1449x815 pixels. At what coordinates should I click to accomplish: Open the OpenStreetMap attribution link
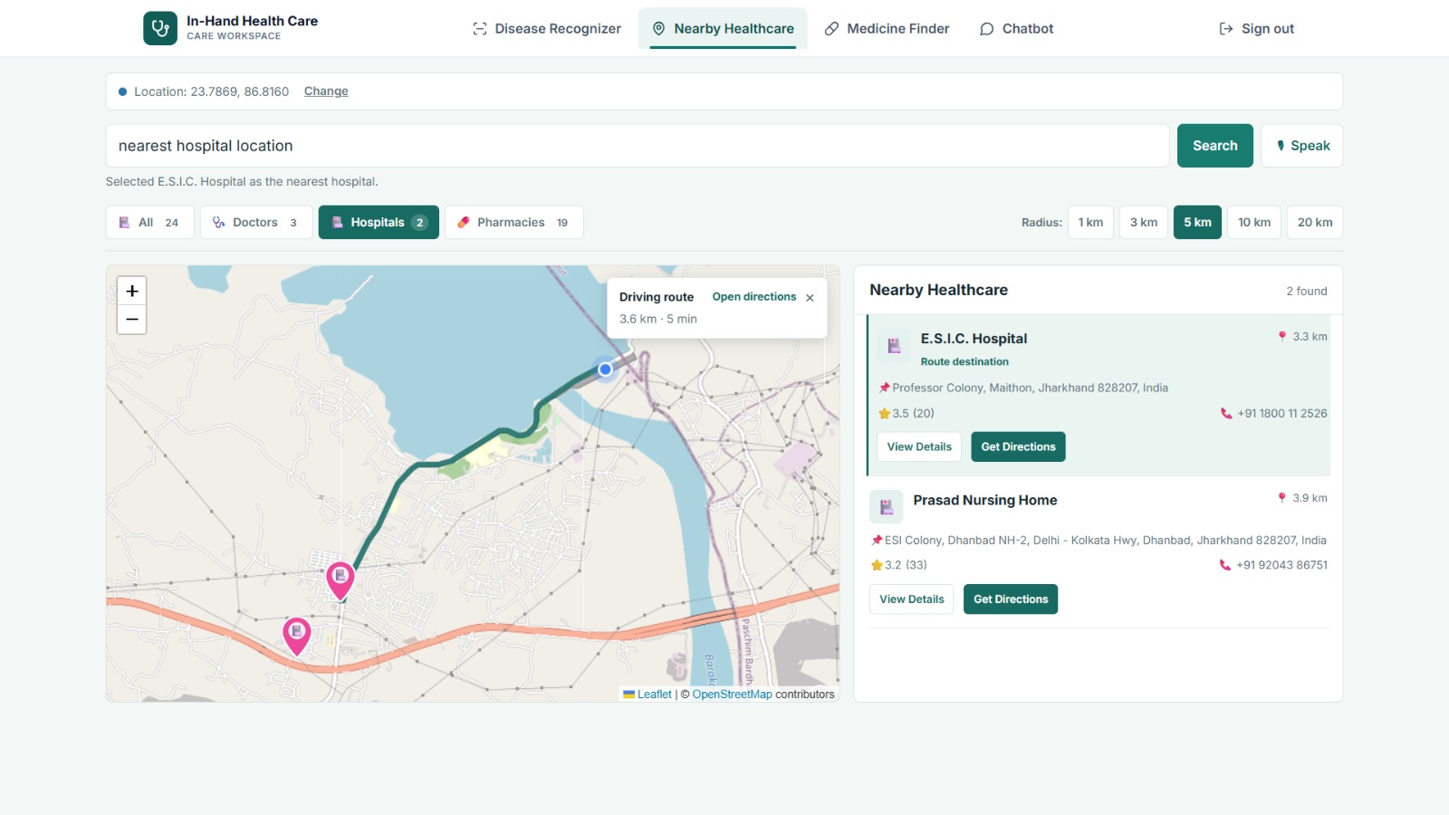point(733,695)
